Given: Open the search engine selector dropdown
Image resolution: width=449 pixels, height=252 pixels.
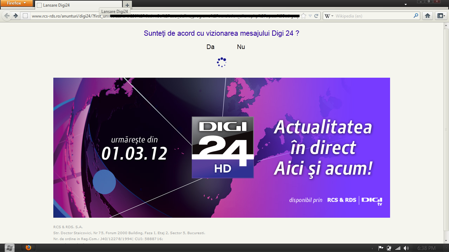Looking at the screenshot, I should [x=329, y=16].
